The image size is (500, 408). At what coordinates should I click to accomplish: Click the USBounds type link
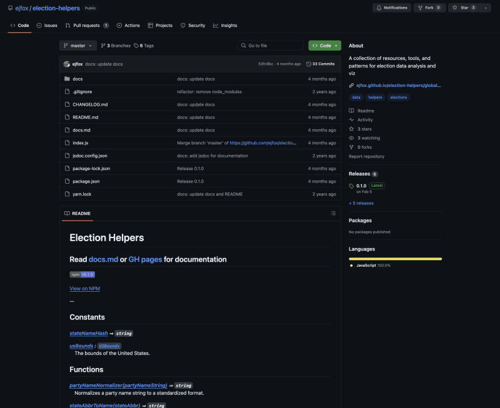point(109,346)
